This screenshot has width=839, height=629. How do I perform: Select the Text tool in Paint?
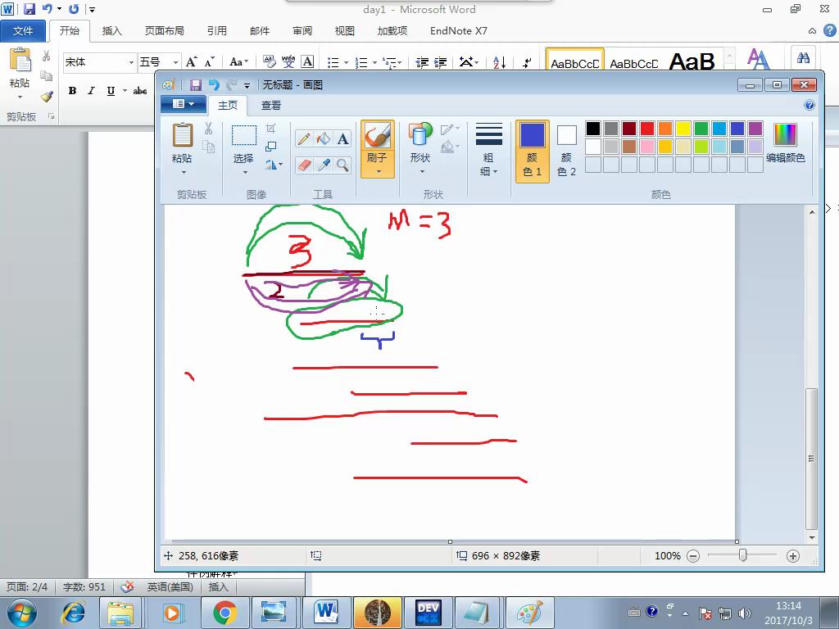pyautogui.click(x=342, y=138)
